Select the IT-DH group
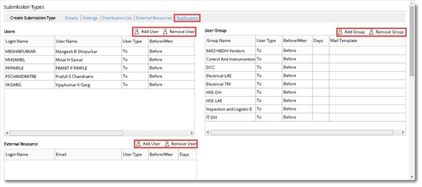422x187 pixels. [305, 117]
